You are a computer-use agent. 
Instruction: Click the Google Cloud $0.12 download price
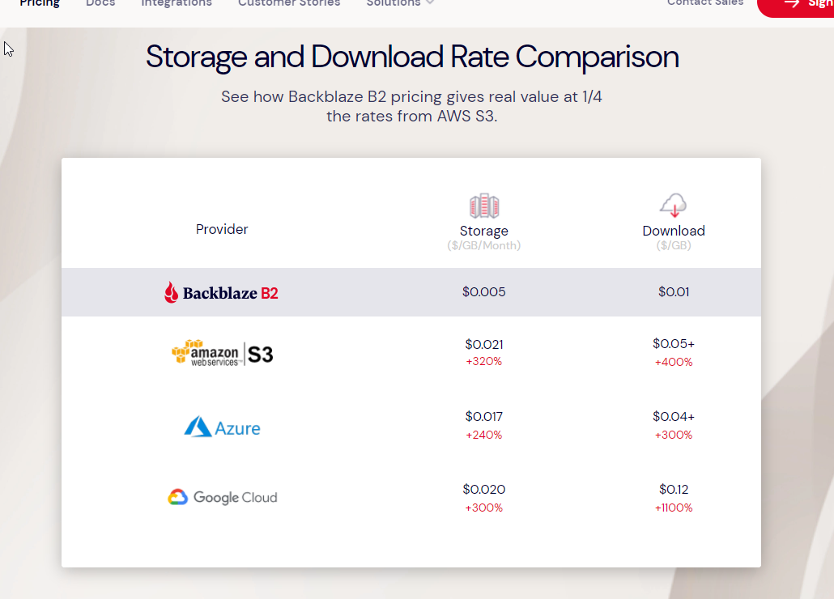pos(674,489)
